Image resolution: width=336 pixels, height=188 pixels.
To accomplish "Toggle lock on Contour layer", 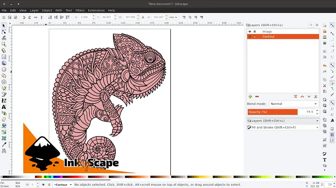I will pos(255,37).
